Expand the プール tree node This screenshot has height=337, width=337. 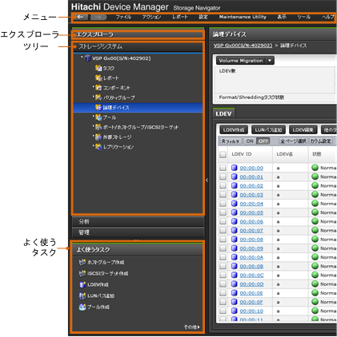click(94, 116)
